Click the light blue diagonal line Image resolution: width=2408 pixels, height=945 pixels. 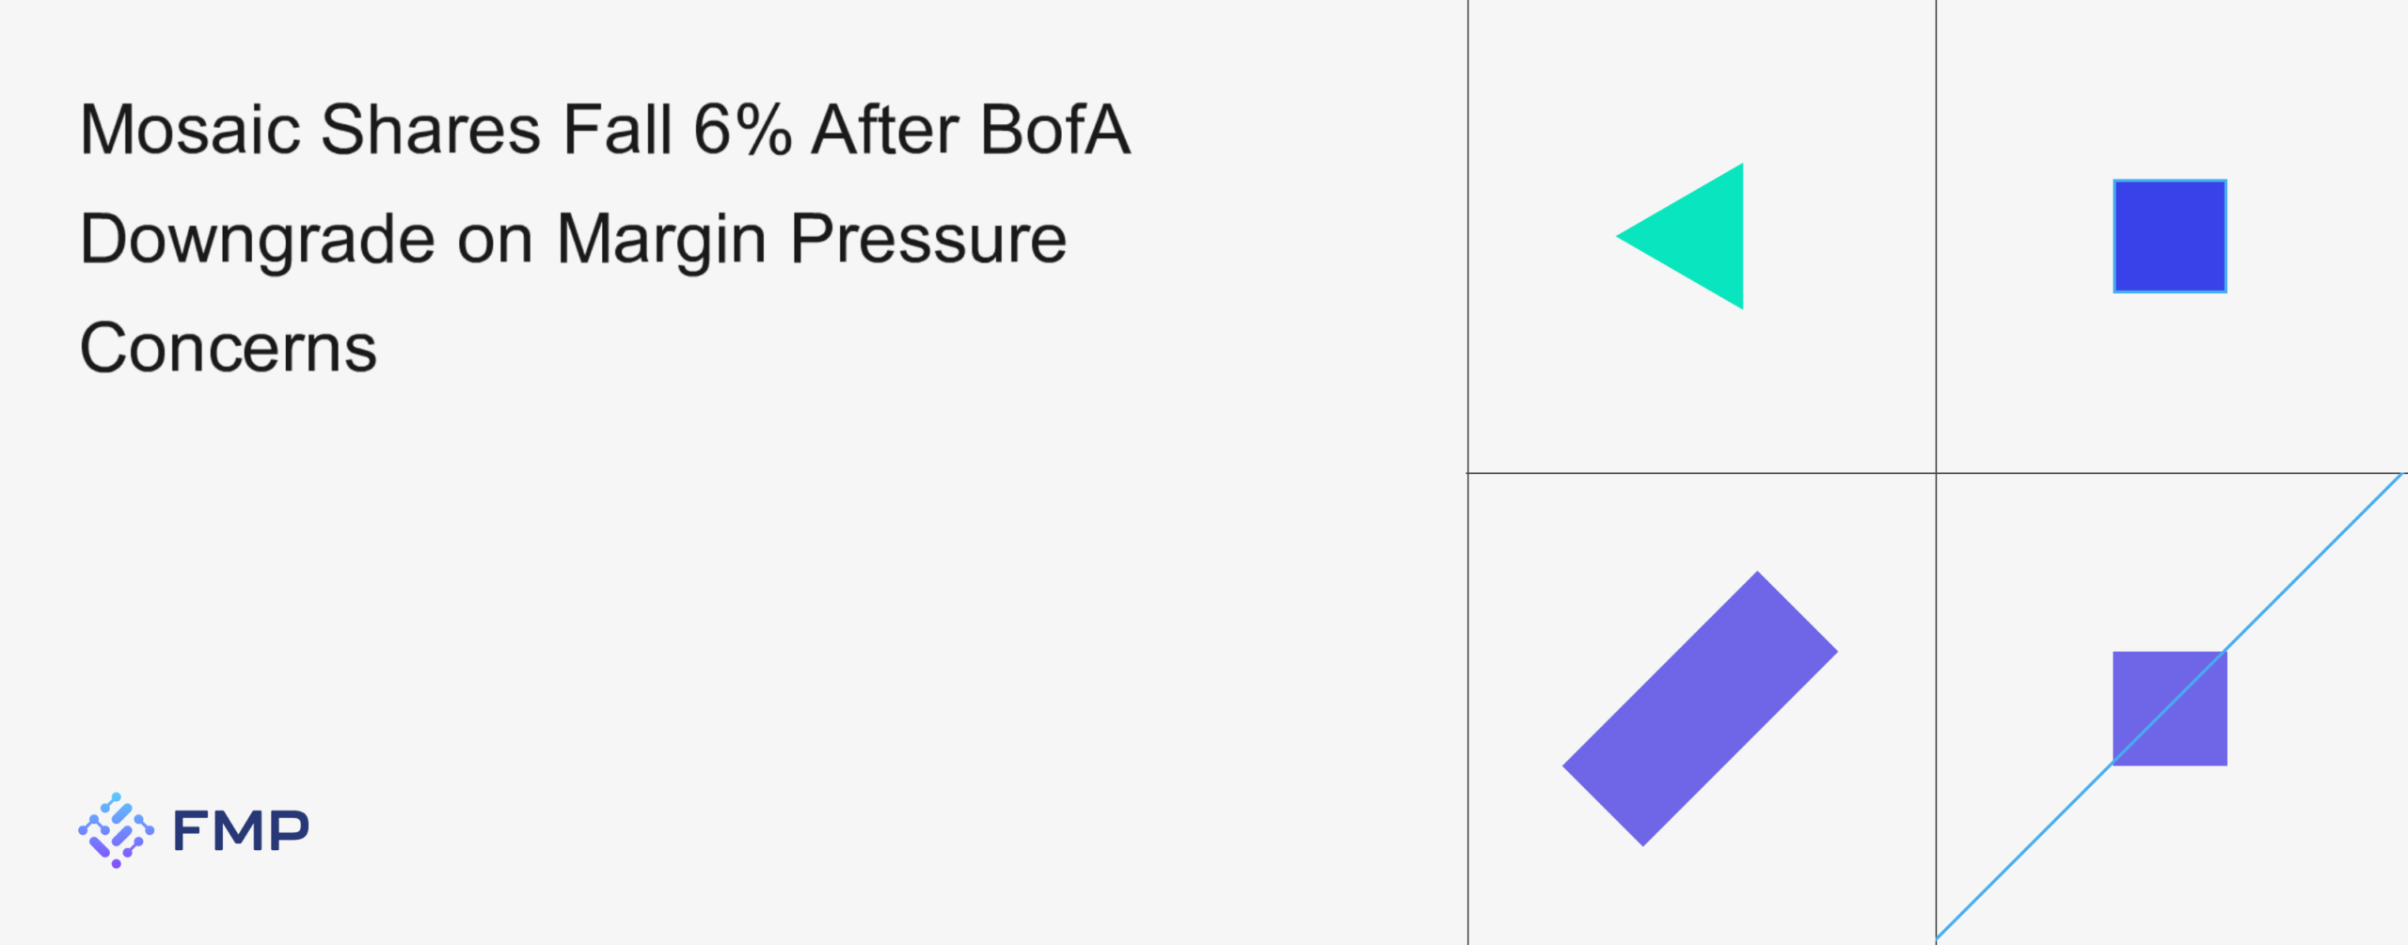point(2314,562)
